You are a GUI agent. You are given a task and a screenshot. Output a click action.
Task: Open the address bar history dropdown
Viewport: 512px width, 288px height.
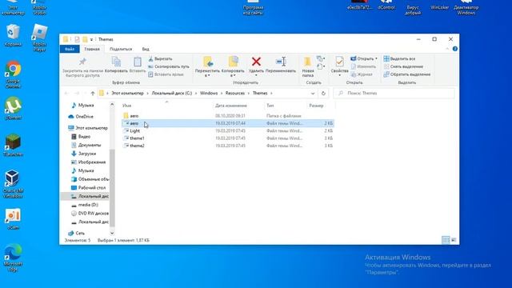[313, 94]
